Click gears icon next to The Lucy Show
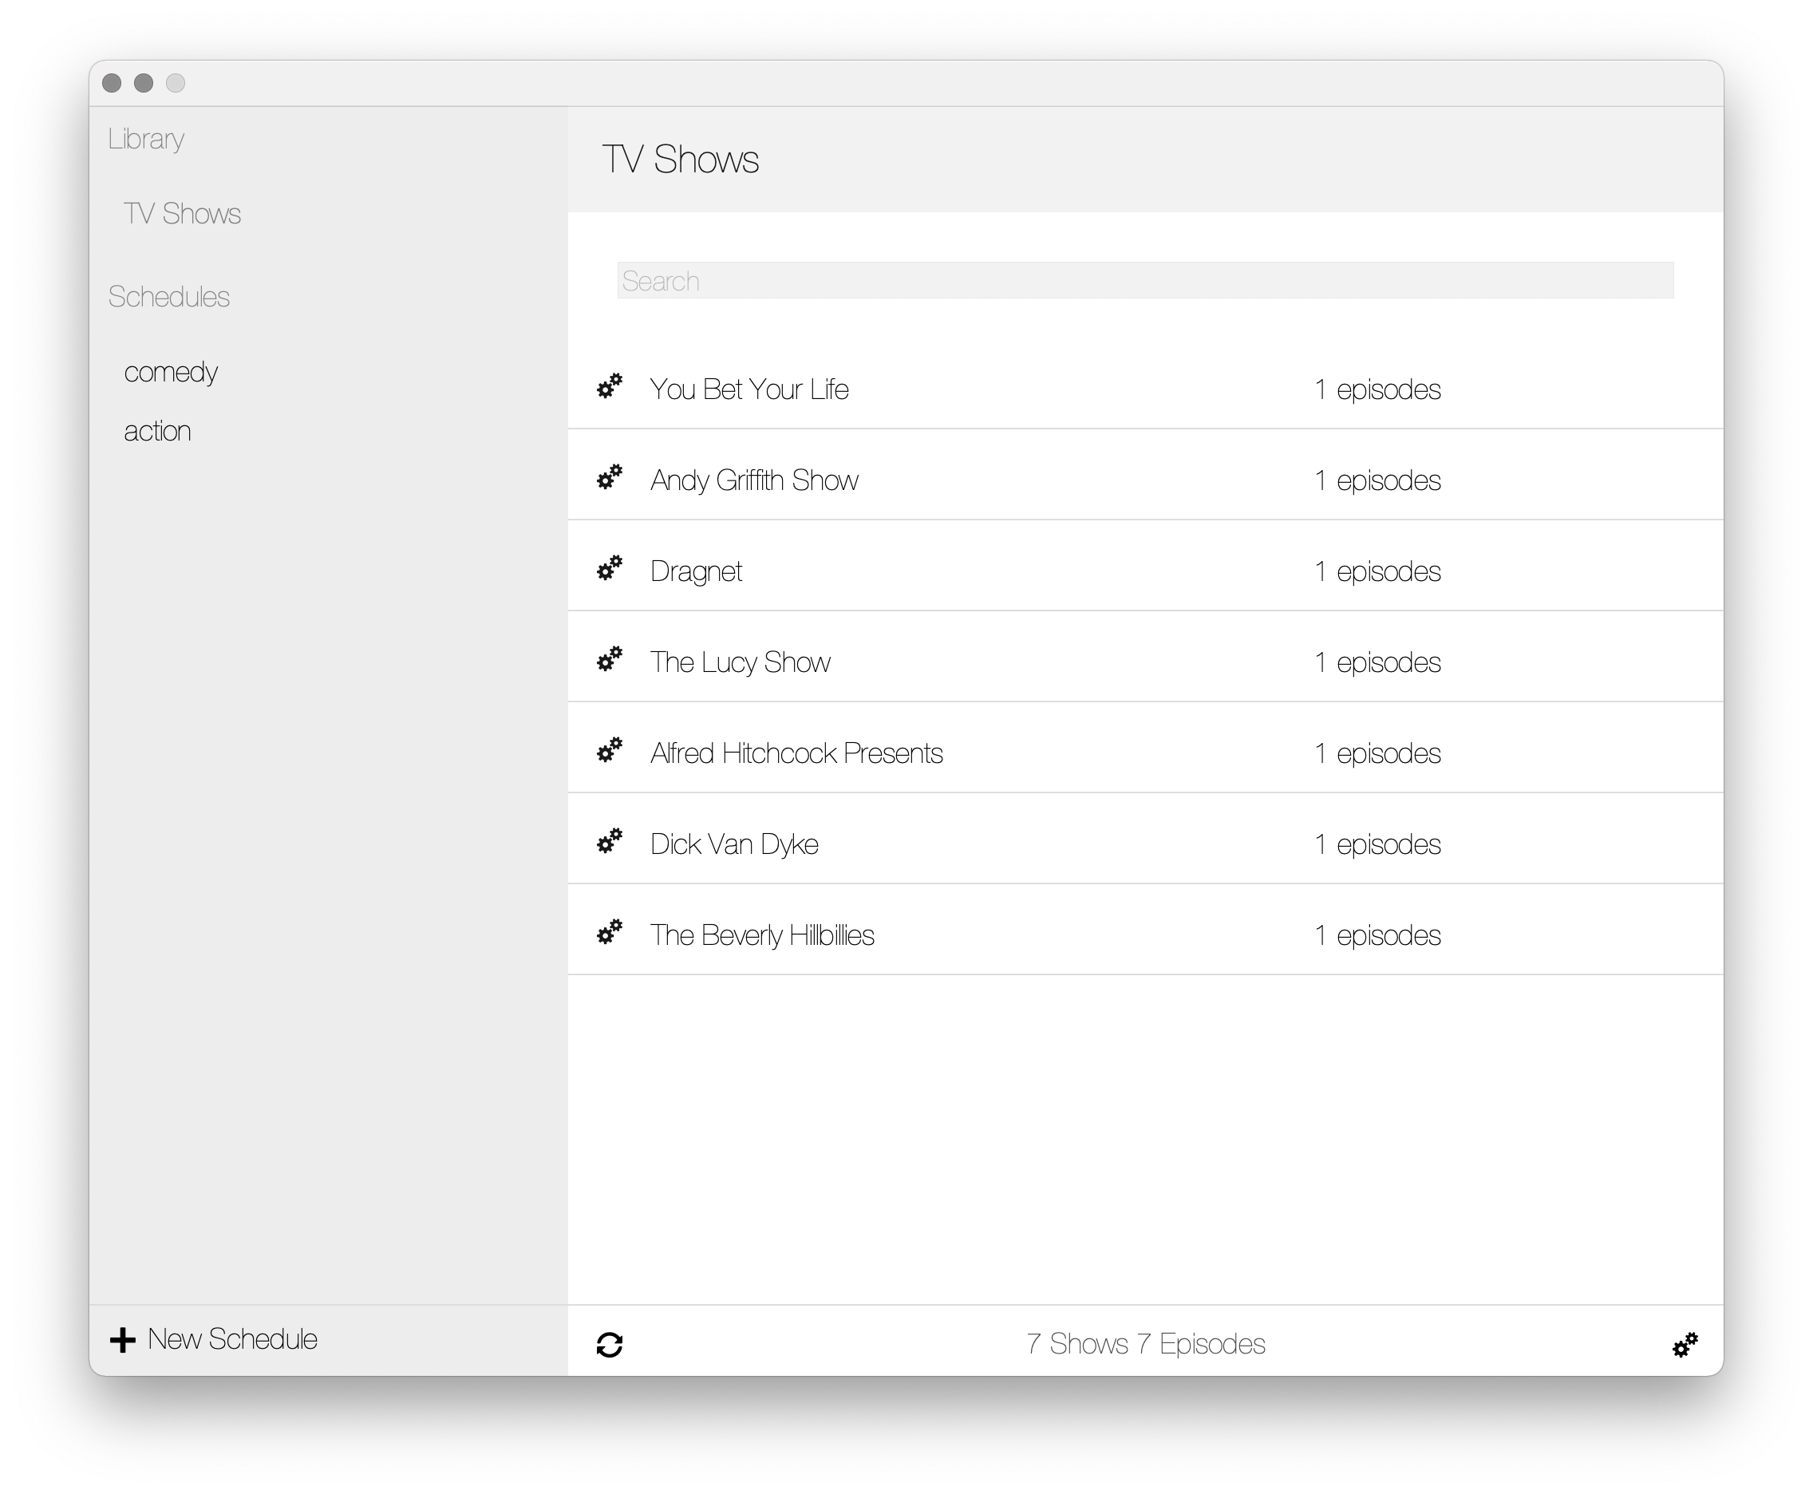 click(609, 659)
